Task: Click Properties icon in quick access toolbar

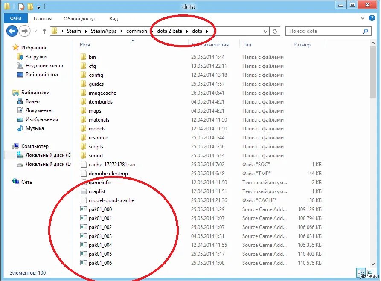Action: tap(21, 6)
